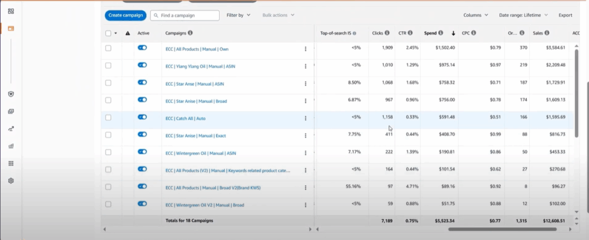589x240 pixels.
Task: Check the box for All Products Own campaign
Action: [109, 48]
